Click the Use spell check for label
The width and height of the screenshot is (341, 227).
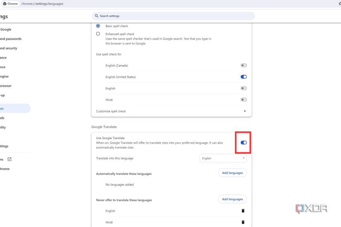109,54
